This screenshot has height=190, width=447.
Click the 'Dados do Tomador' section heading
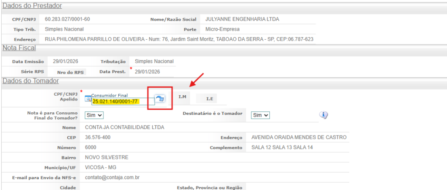click(x=31, y=80)
